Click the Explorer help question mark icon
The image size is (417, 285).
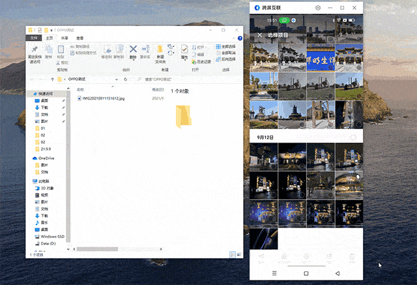240,38
